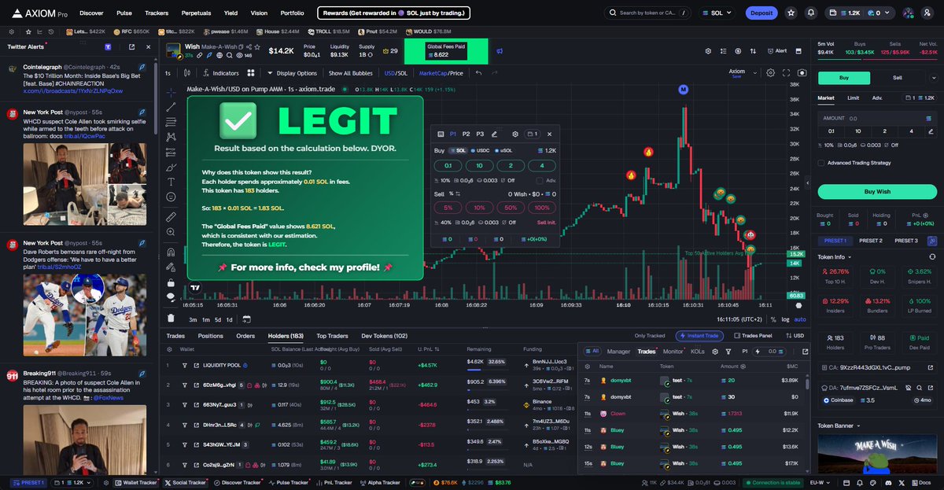Screen dimensions: 944x490
Task: Toggle auto scale on chart
Action: point(800,319)
